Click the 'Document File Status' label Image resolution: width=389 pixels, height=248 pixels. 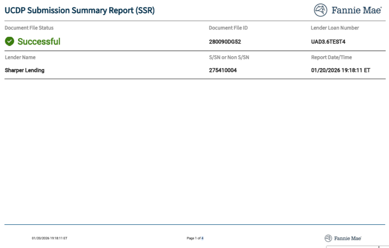[29, 28]
